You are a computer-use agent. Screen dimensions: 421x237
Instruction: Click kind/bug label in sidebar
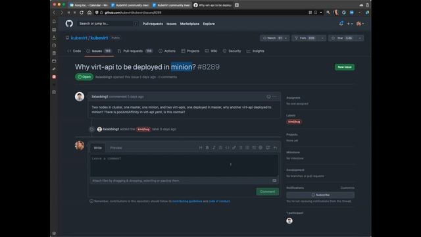pos(294,122)
